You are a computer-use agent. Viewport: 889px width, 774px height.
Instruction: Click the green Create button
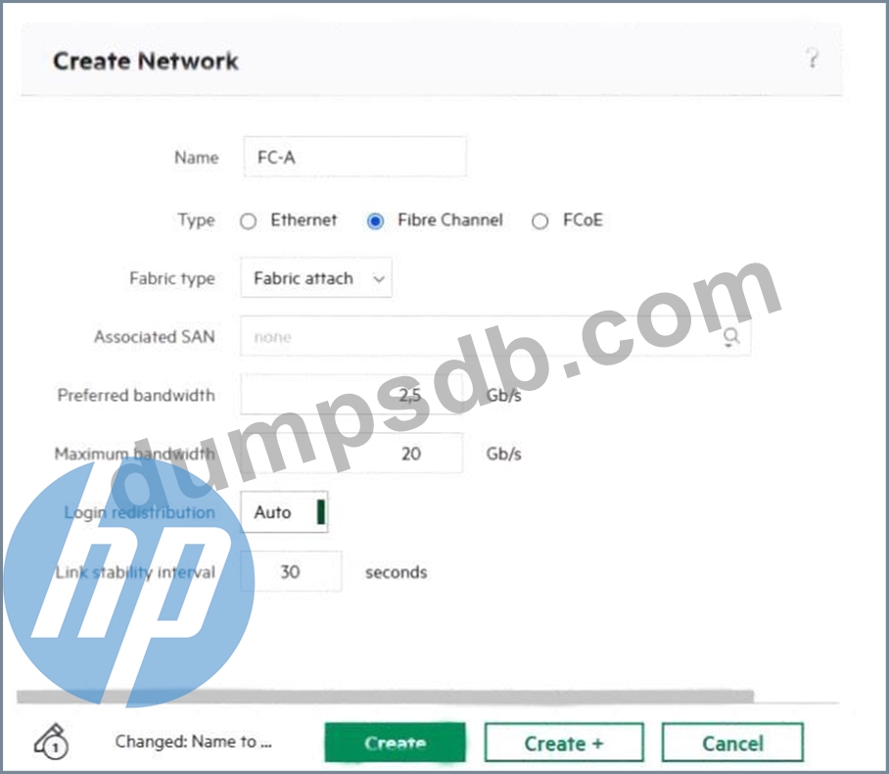pyautogui.click(x=396, y=743)
